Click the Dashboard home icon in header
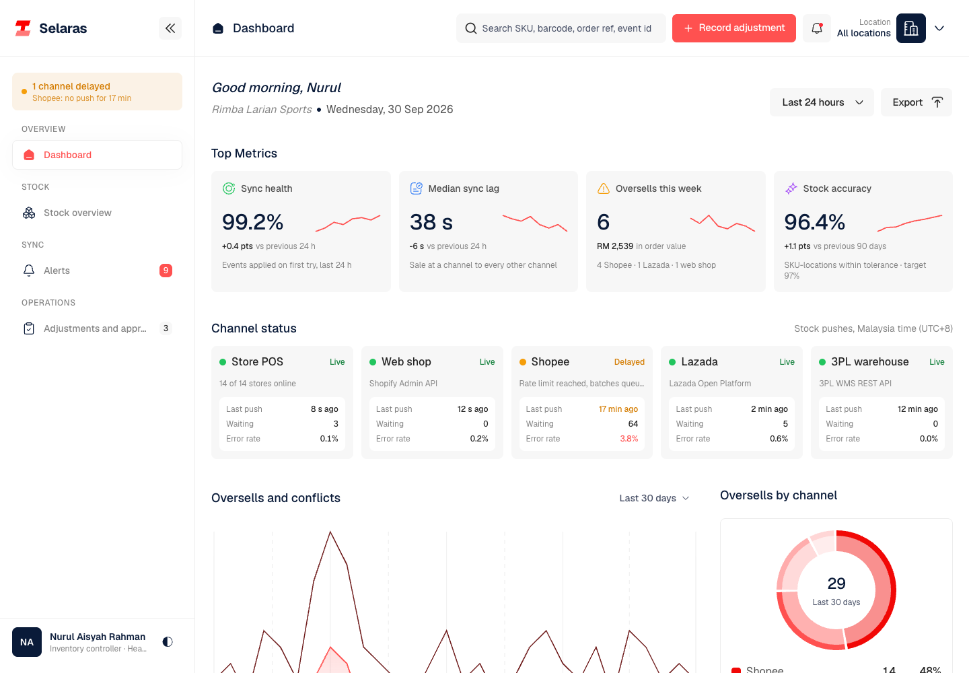The width and height of the screenshot is (969, 673). coord(218,28)
